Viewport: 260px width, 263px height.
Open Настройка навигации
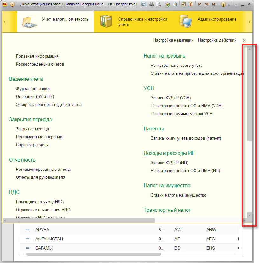pos(173,40)
